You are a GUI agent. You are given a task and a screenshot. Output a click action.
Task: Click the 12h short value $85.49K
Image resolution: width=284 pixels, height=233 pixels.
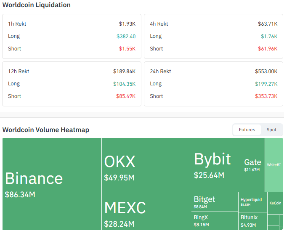126,96
